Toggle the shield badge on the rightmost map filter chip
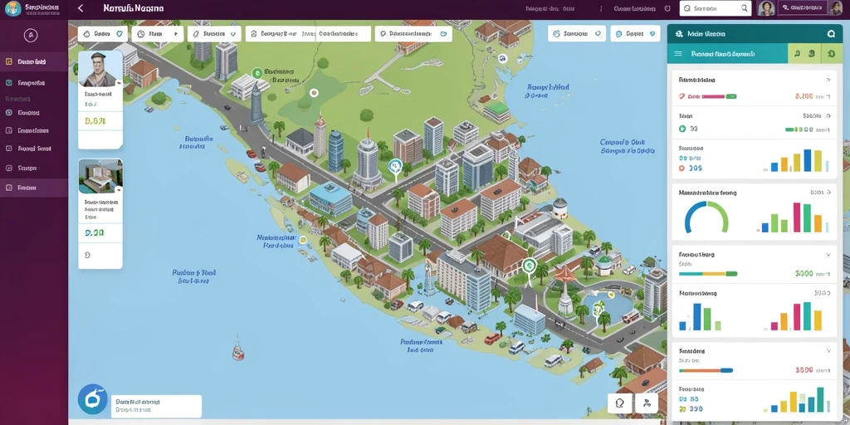 click(x=651, y=33)
